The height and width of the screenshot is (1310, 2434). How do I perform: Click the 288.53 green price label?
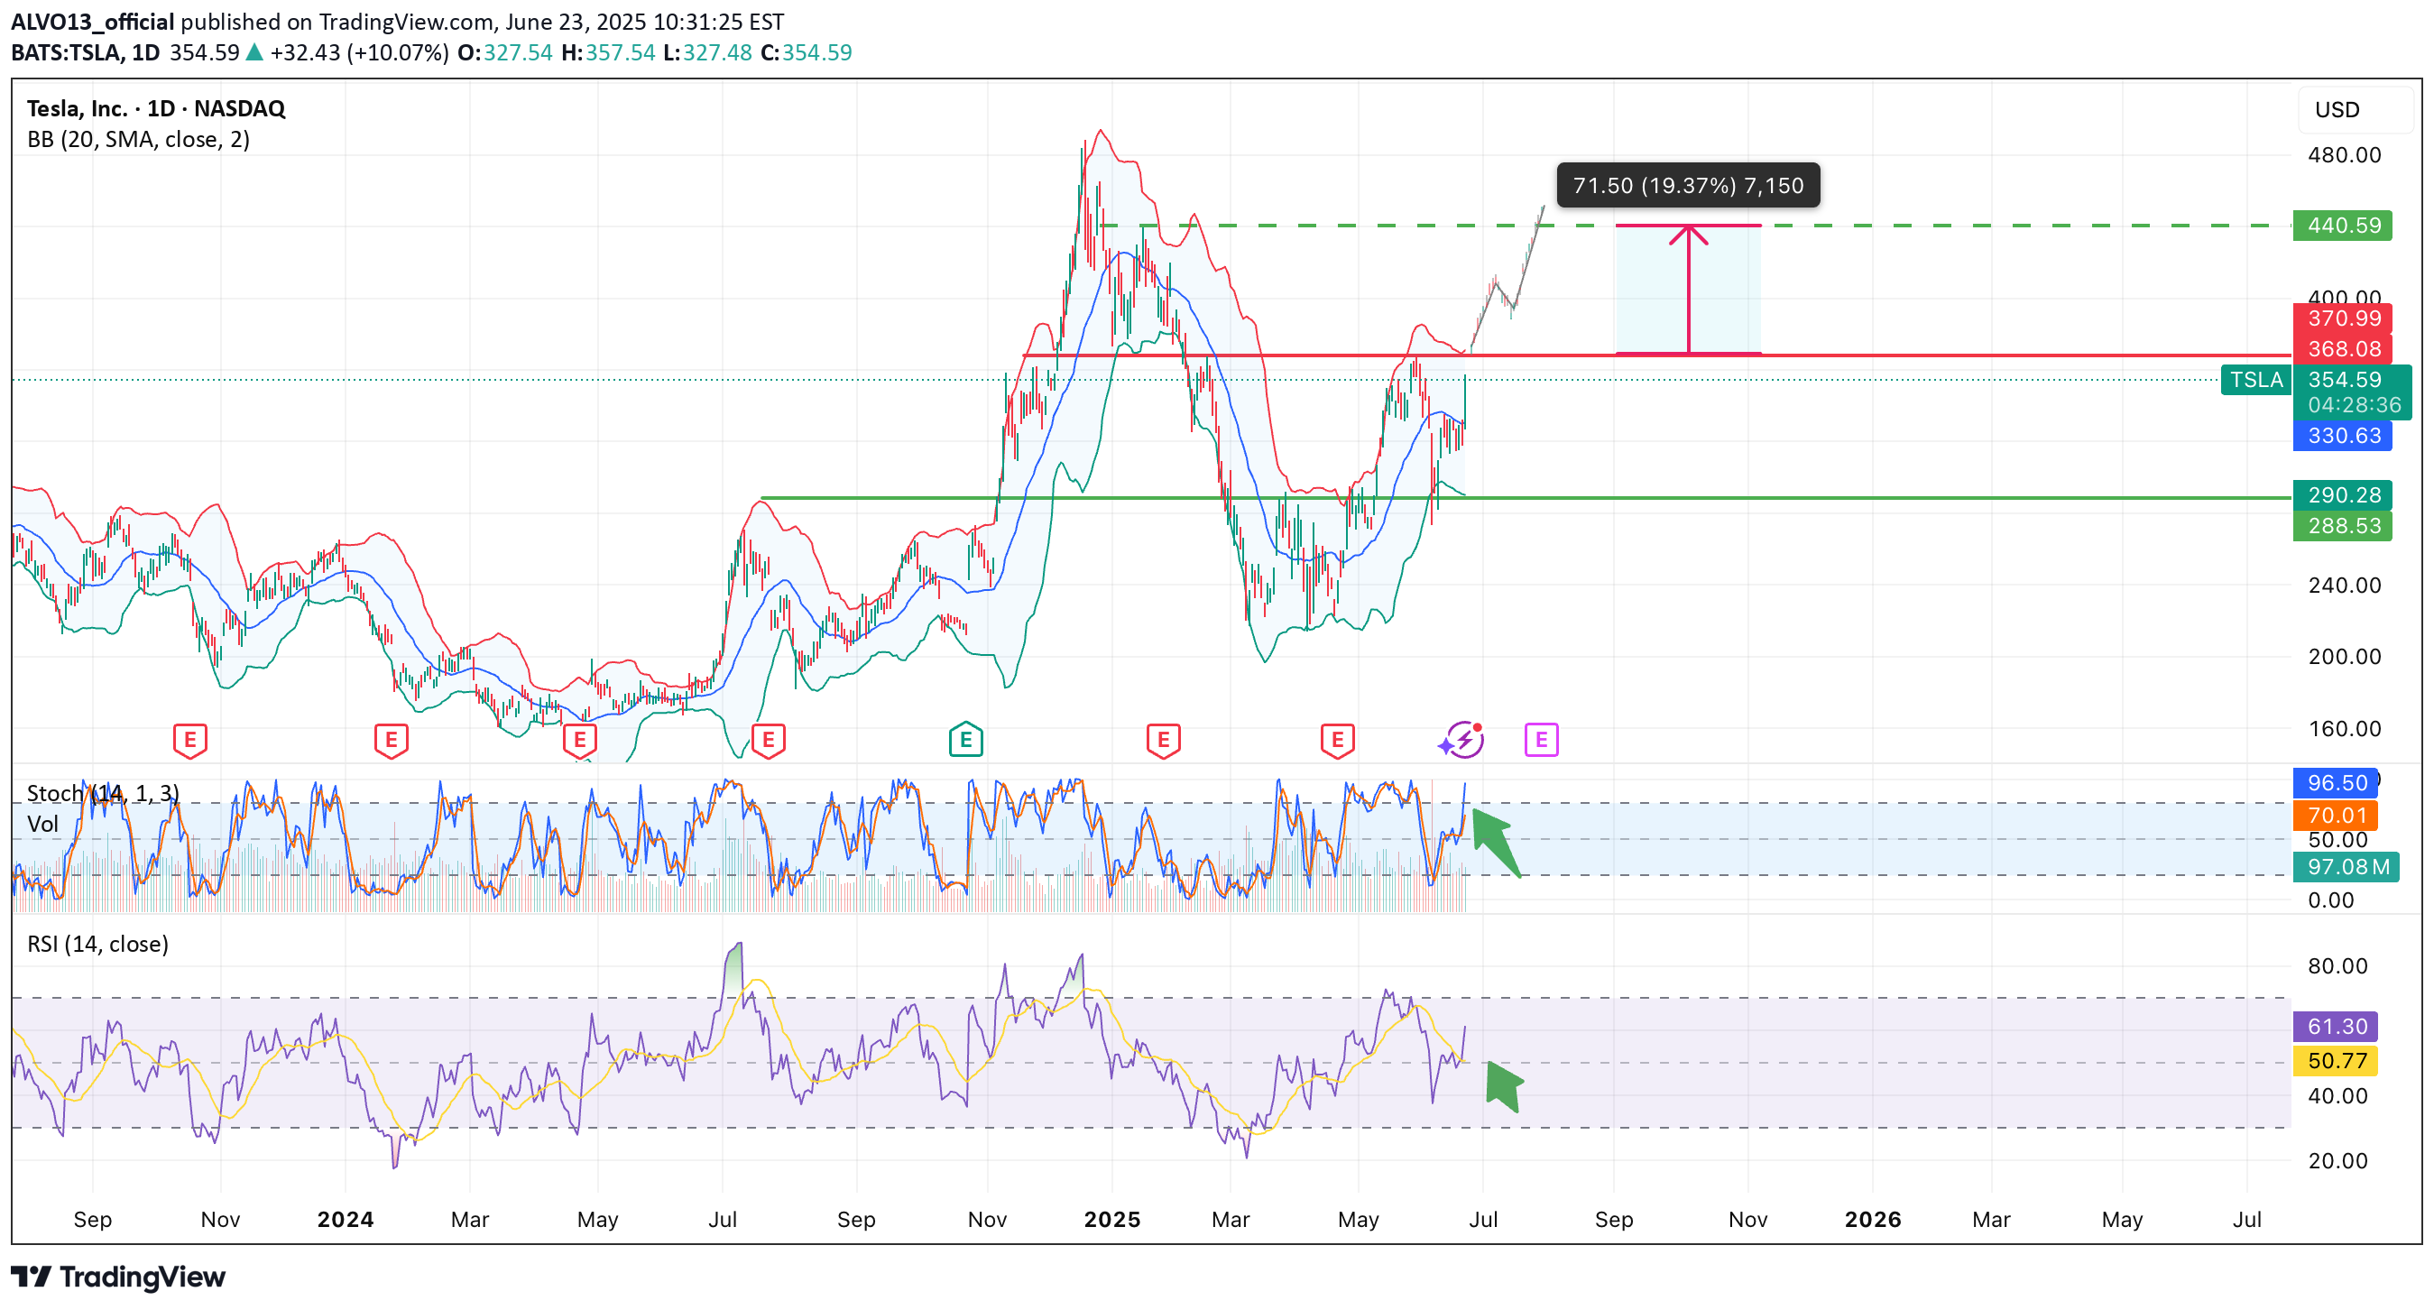(2343, 525)
